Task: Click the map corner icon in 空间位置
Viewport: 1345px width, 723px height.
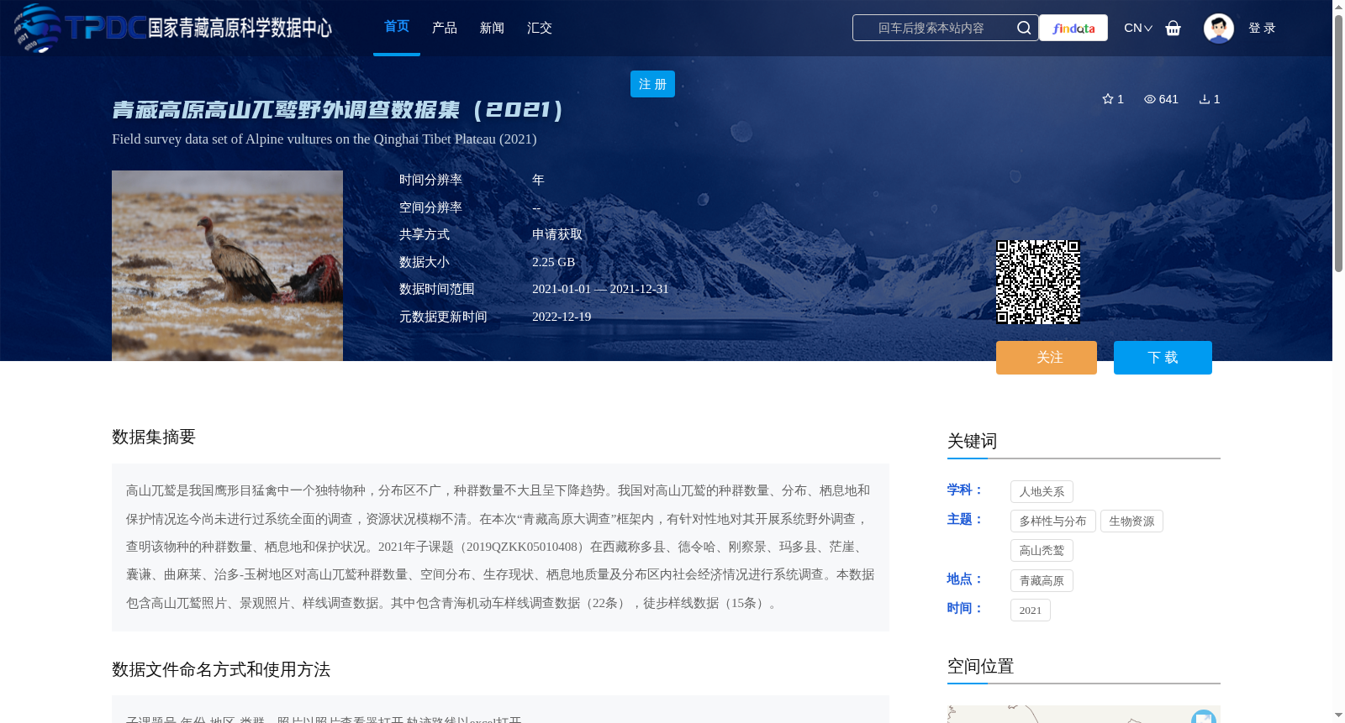Action: point(1204,716)
